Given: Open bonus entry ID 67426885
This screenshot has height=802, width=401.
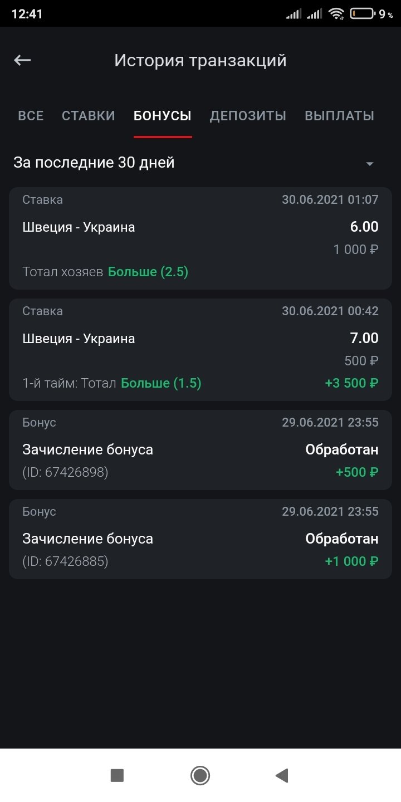Looking at the screenshot, I should (x=200, y=539).
